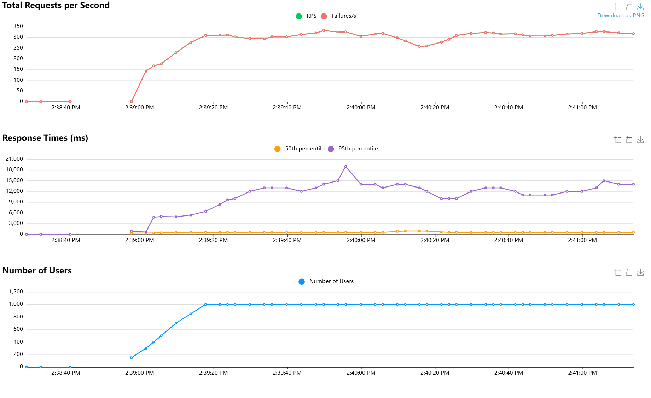Download Total Requests per Second chart image
This screenshot has height=398, width=651.
point(640,7)
